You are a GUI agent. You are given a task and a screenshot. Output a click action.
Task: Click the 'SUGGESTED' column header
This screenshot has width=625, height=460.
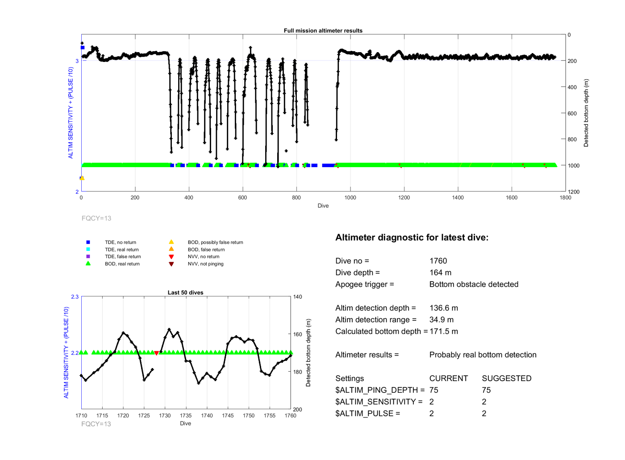tap(507, 378)
